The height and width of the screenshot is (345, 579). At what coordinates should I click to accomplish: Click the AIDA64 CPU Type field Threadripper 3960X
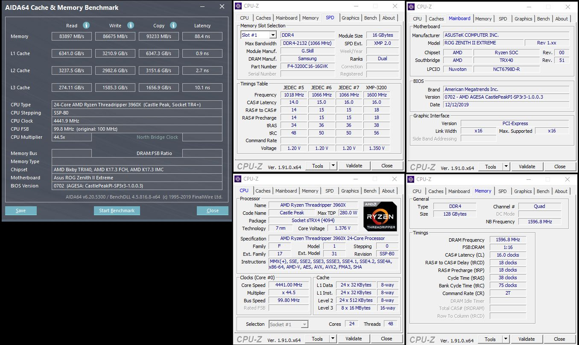pos(137,105)
